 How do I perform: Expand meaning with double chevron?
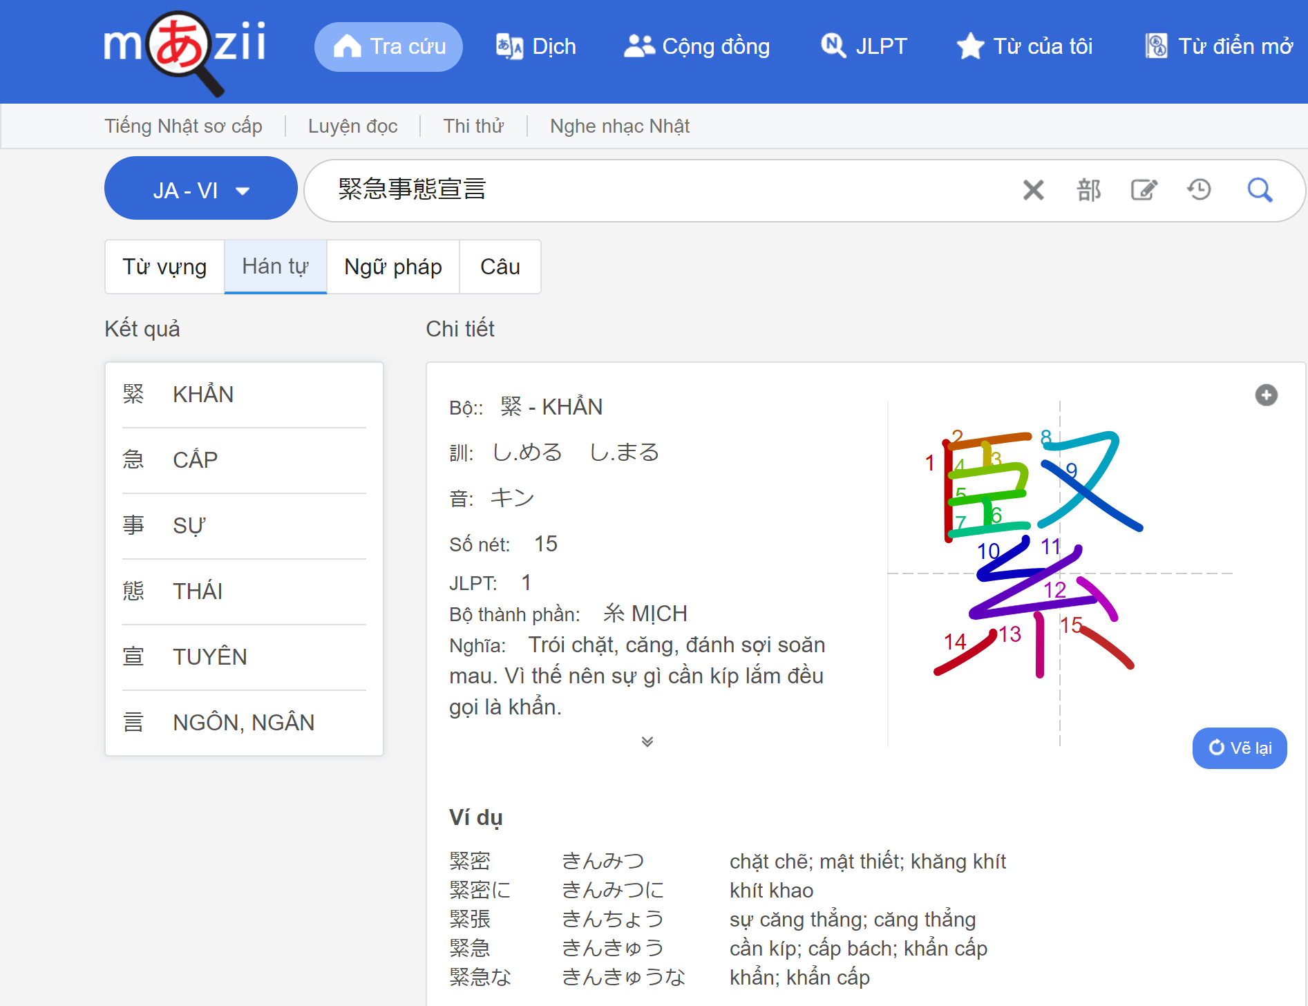647,742
